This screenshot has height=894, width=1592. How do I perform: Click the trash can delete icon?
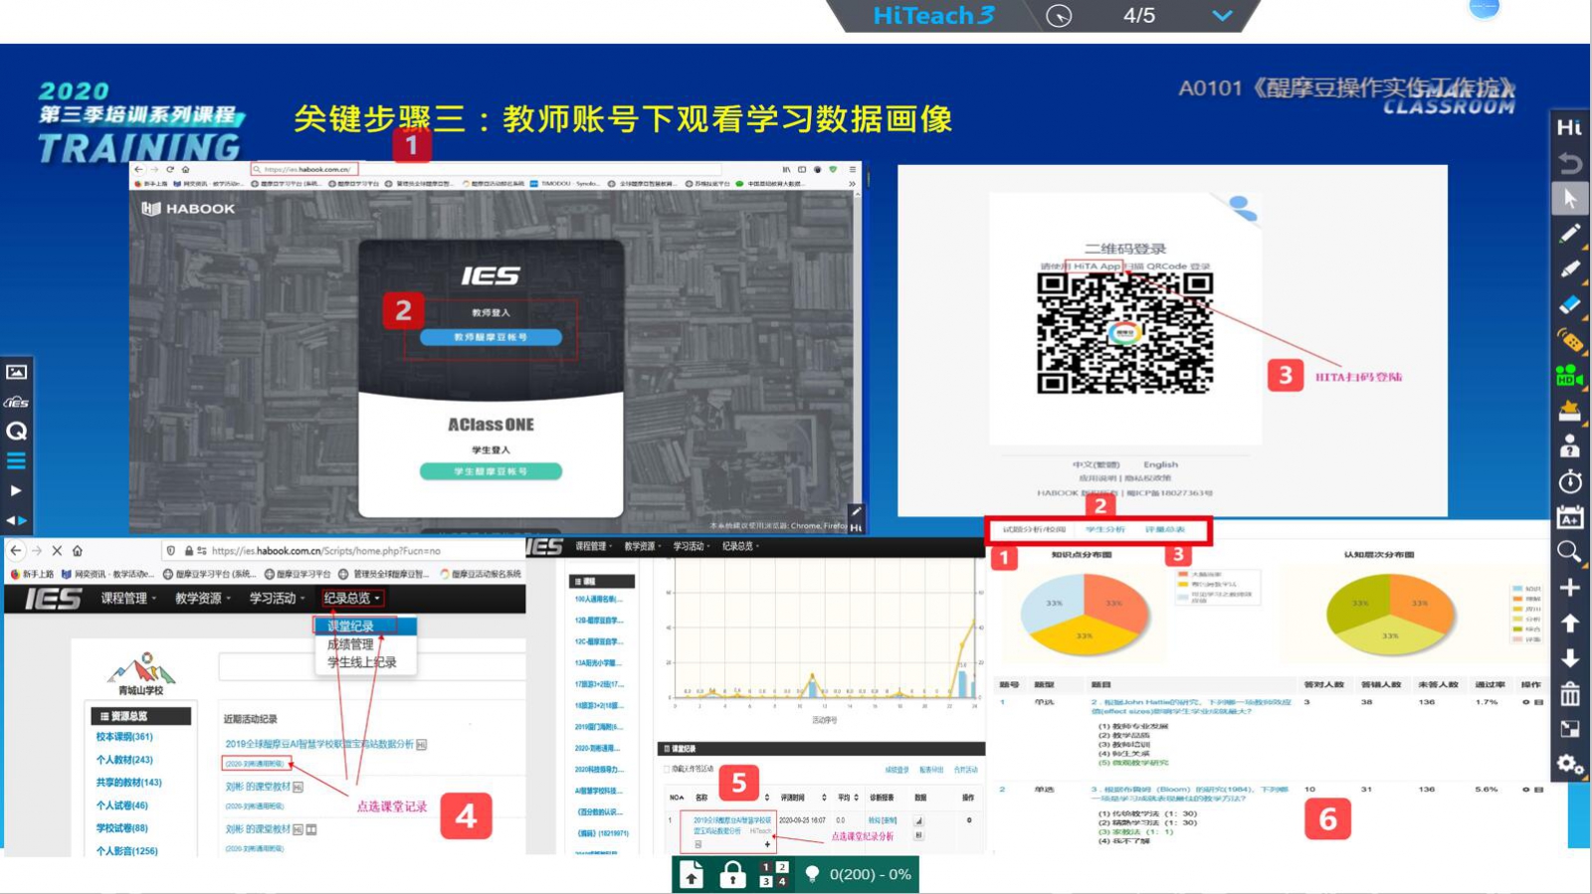(x=1569, y=693)
